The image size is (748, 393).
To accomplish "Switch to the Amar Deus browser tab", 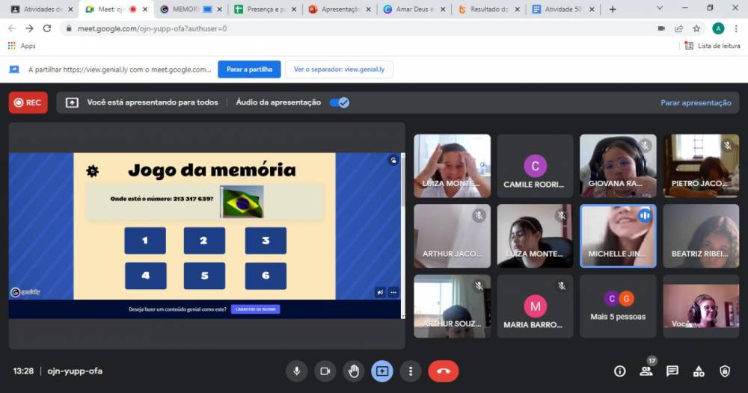I will [414, 9].
